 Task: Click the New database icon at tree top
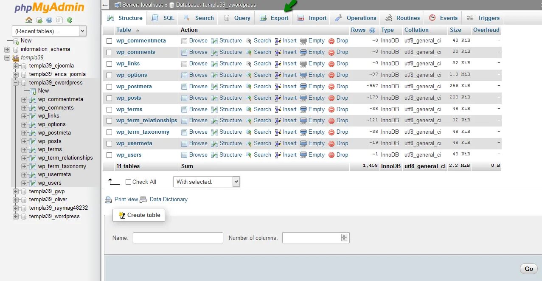tap(16, 41)
